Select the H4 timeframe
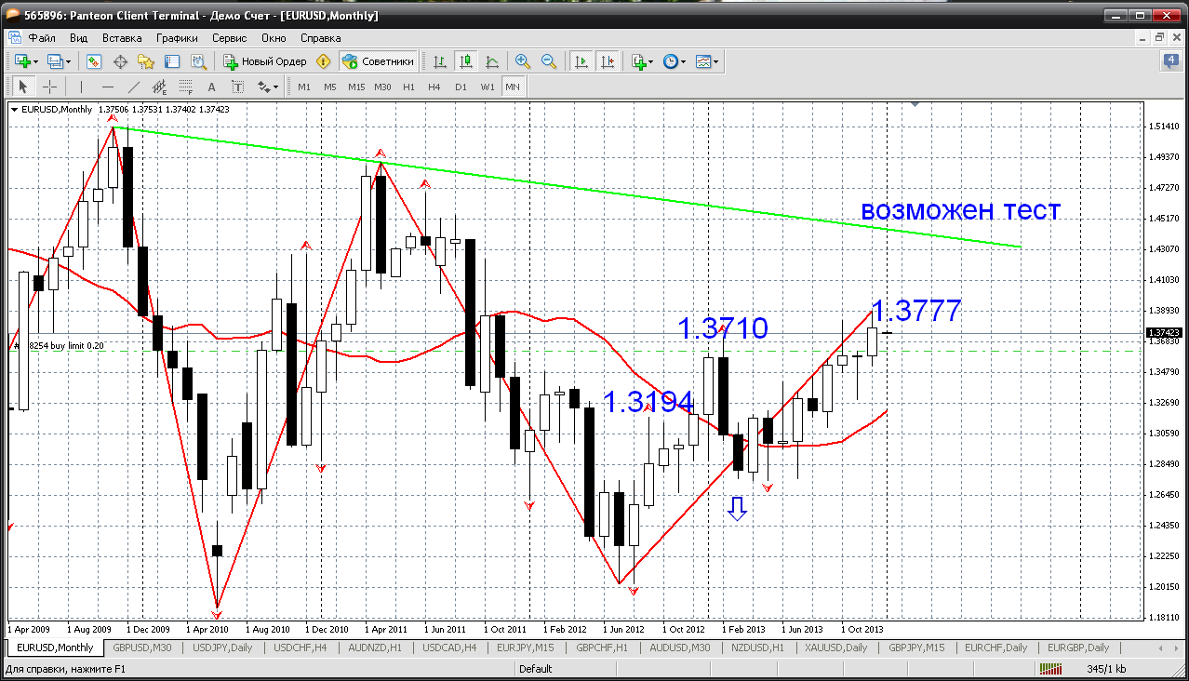The width and height of the screenshot is (1189, 681). pyautogui.click(x=434, y=87)
